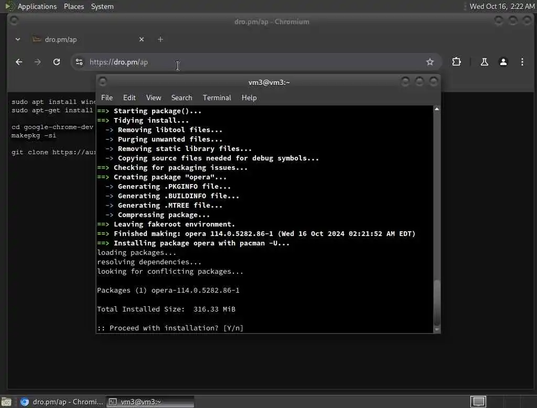Click the workspace switcher in bottom panel
Screen dimensions: 537x408
coord(478,402)
